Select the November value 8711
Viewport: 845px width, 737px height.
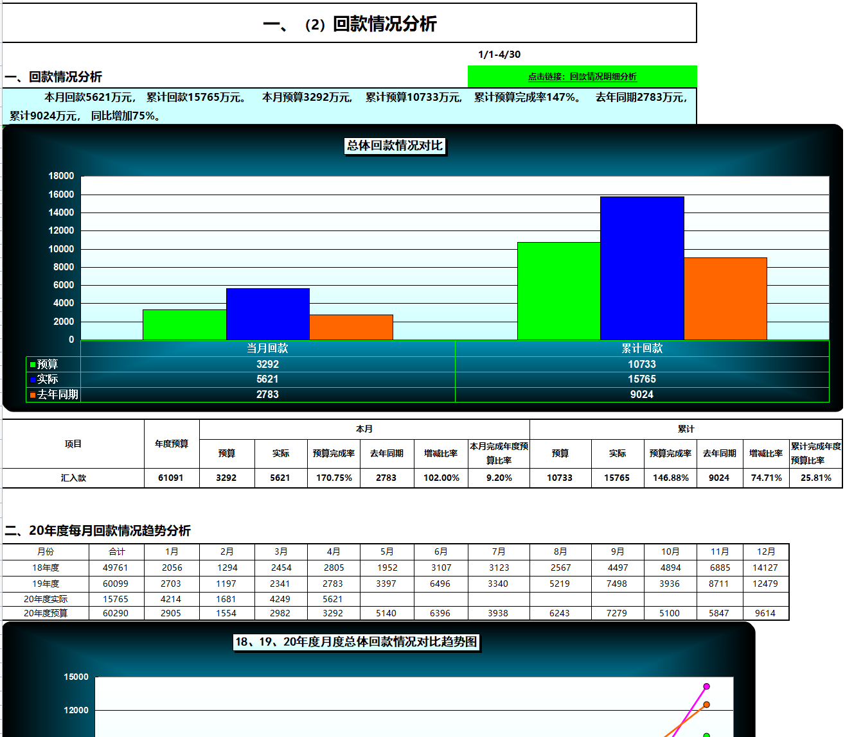click(719, 584)
